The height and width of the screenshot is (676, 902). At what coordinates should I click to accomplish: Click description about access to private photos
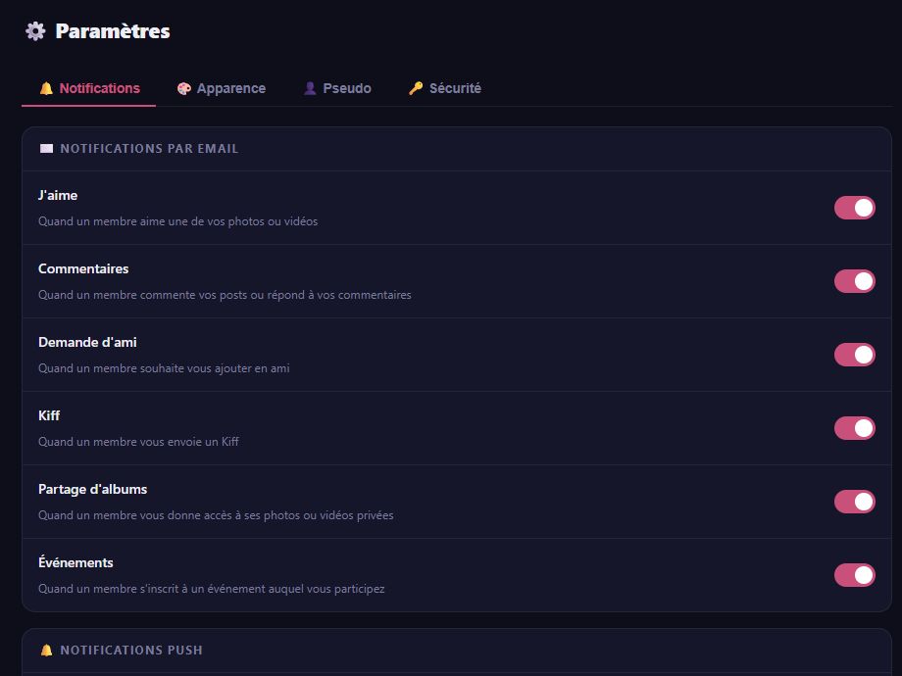pyautogui.click(x=216, y=515)
